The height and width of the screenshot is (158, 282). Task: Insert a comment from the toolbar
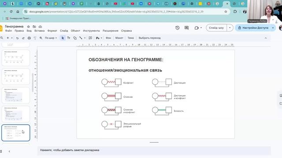90,38
